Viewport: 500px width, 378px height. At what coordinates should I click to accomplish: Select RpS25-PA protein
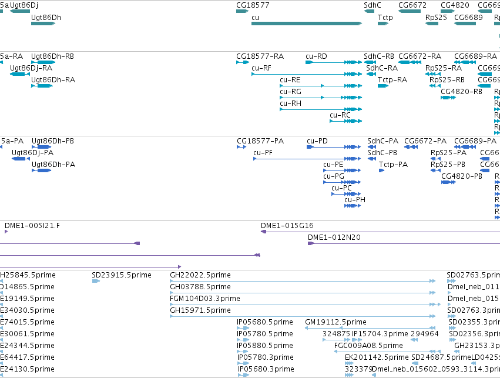[435, 159]
